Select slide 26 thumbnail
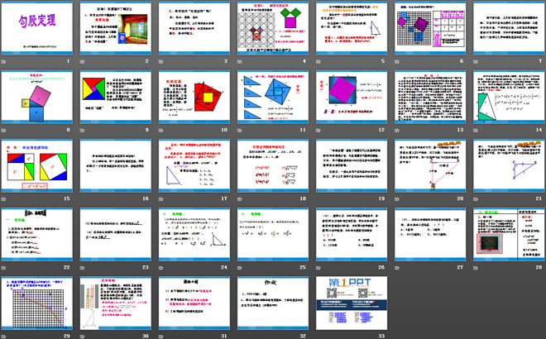This screenshot has width=546, height=339. 352,234
